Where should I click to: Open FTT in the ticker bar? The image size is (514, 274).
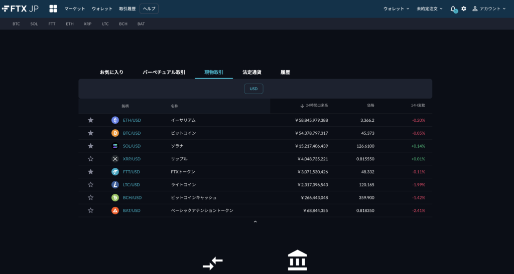52,24
